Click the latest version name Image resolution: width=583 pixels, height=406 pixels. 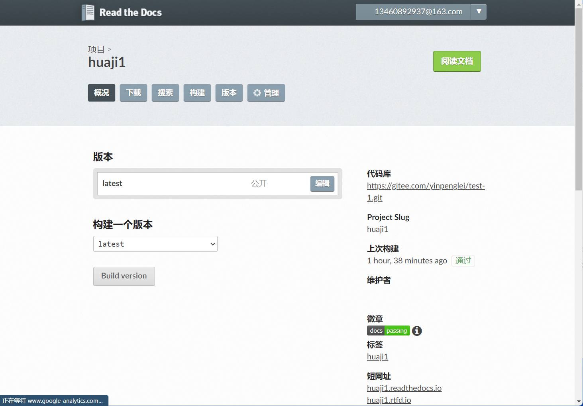112,183
